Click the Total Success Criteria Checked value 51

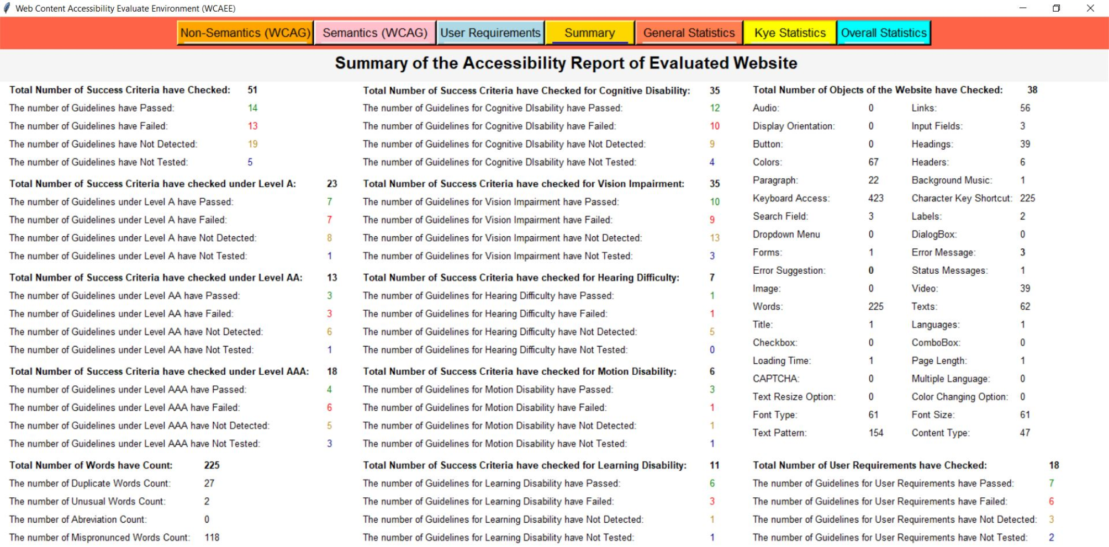[252, 90]
